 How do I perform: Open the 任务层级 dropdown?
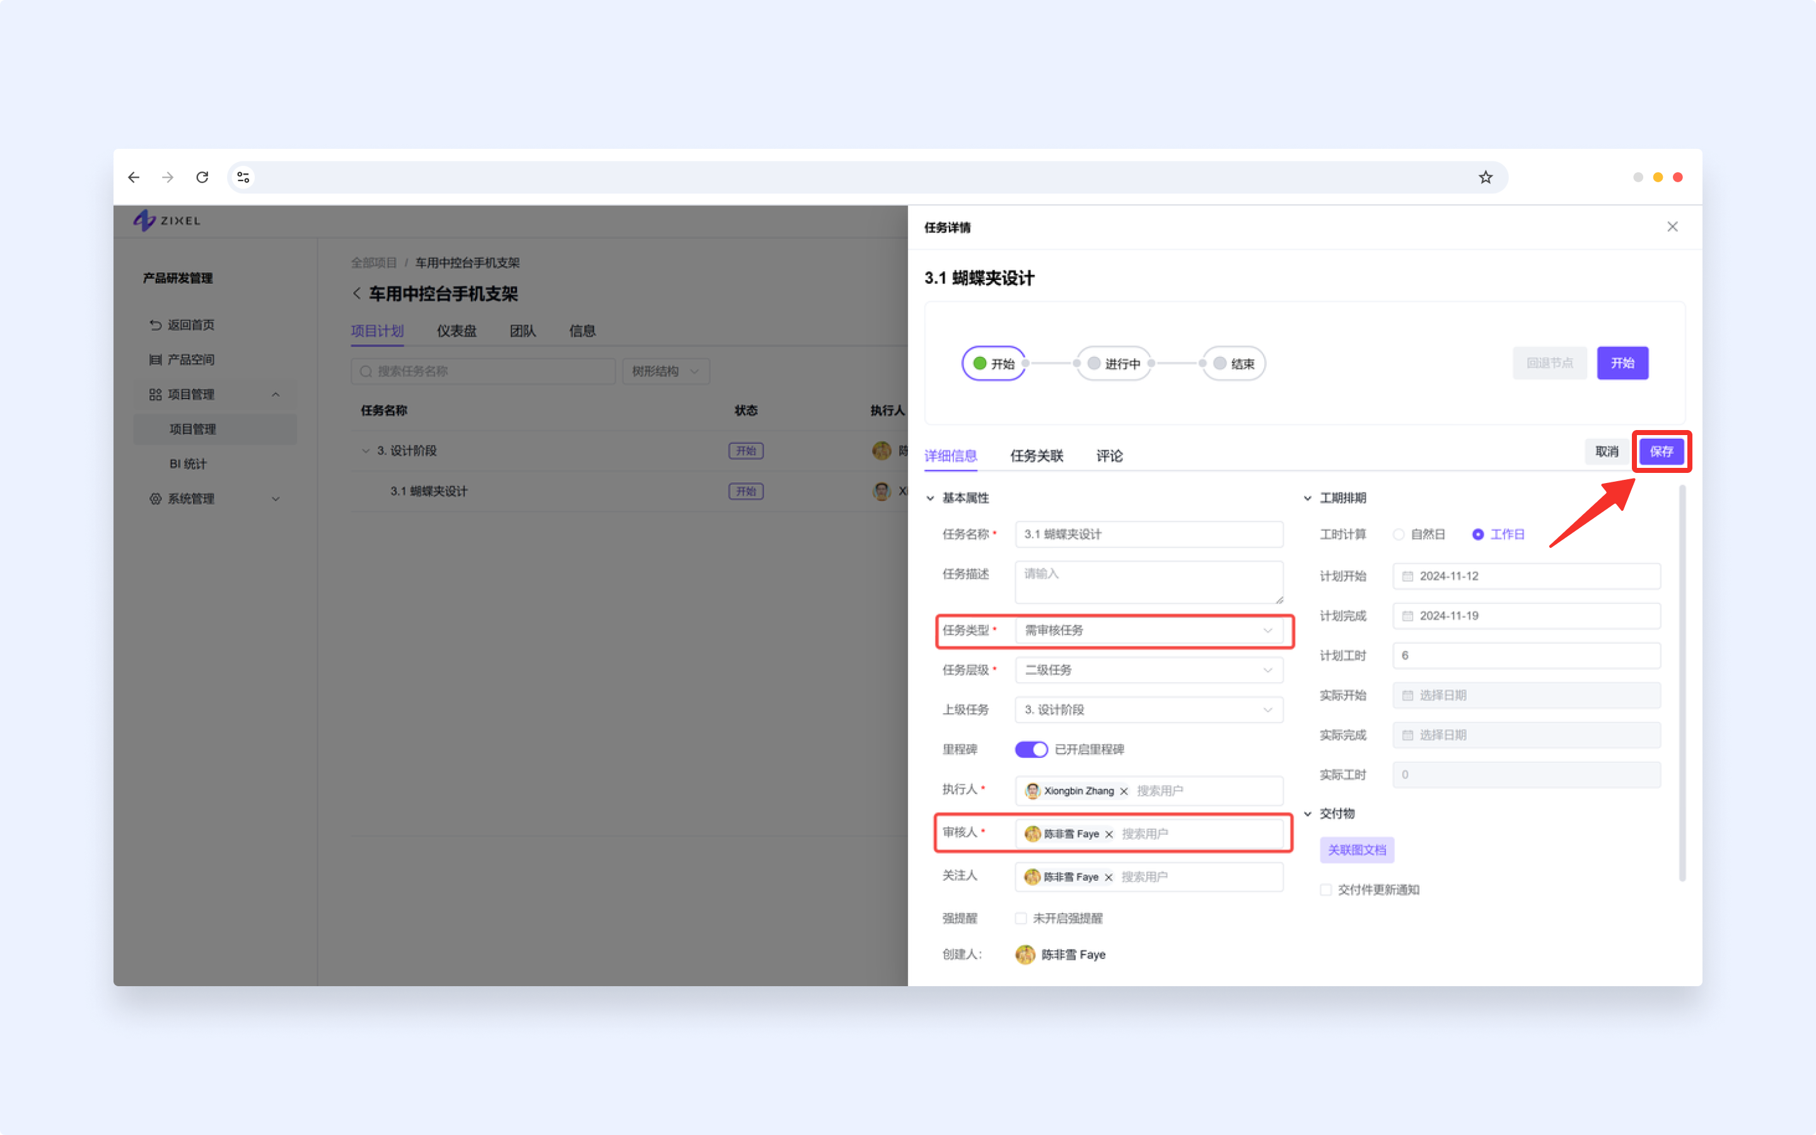[x=1149, y=670]
